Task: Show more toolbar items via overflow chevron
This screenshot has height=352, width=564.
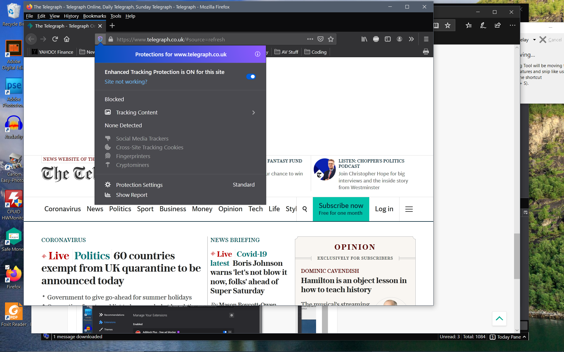Action: 411,39
